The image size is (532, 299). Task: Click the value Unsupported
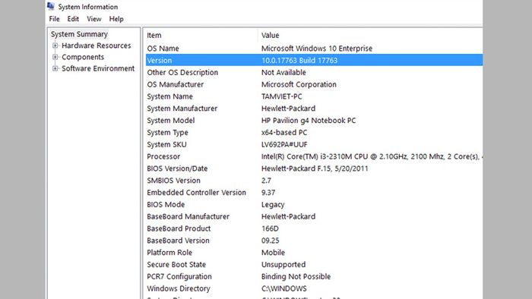[283, 265]
